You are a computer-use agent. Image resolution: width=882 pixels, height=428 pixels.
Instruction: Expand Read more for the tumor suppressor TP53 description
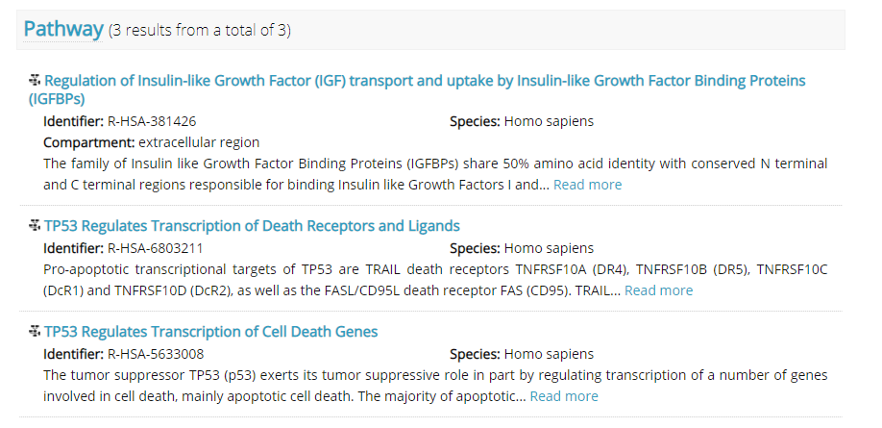tap(564, 396)
